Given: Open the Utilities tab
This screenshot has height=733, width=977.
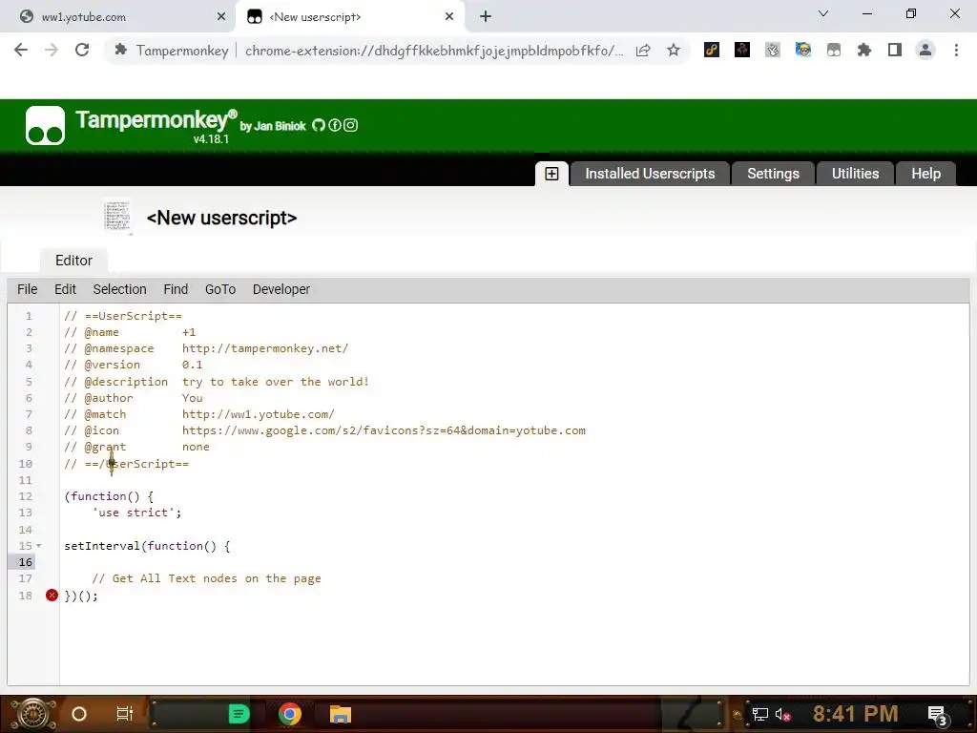Looking at the screenshot, I should coord(855,174).
